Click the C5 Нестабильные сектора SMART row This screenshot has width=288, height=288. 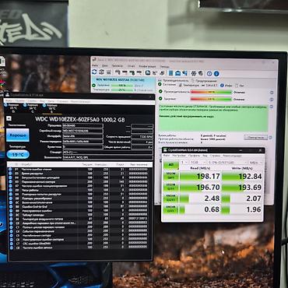click(79, 236)
